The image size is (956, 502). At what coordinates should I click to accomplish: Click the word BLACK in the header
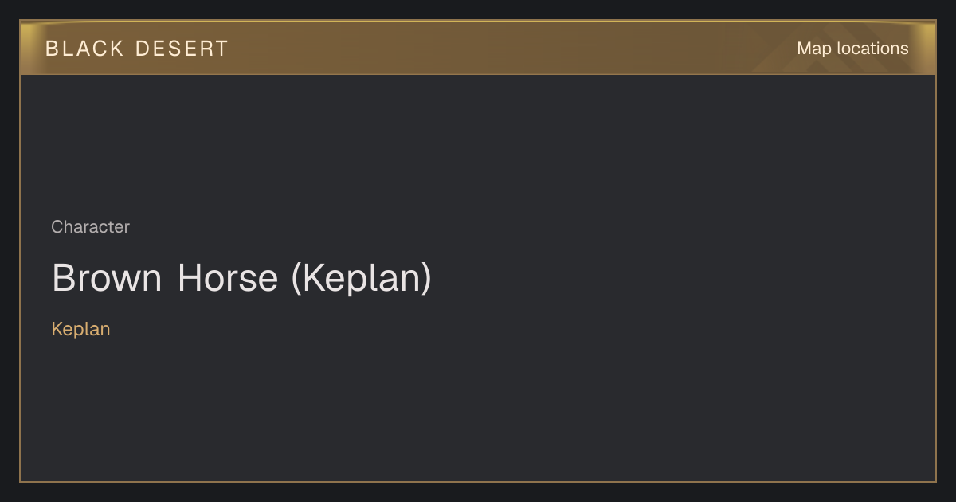click(x=84, y=49)
